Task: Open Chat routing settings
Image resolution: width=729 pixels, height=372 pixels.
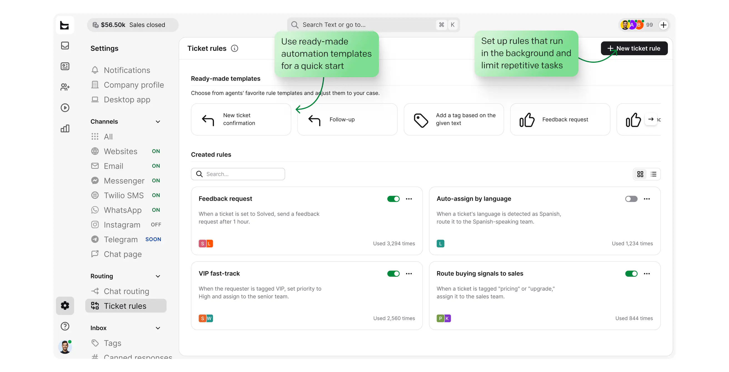Action: tap(126, 291)
